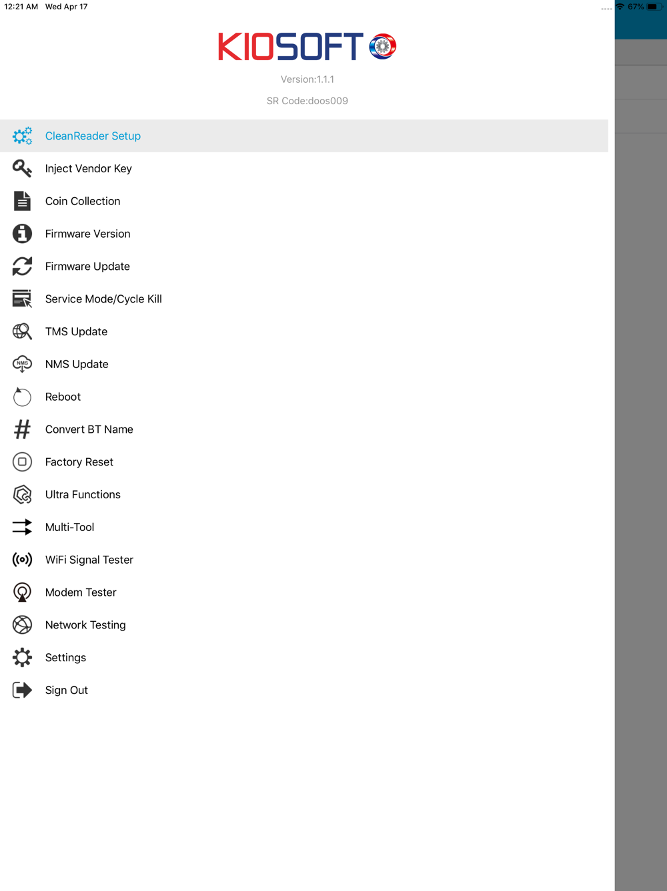Click the TMS Update globe icon

click(22, 331)
